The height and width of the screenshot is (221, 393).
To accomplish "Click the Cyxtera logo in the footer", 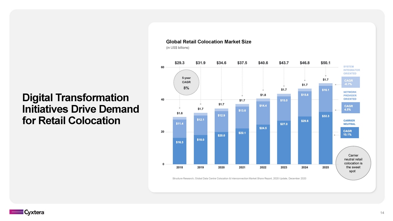I will pos(27,212).
